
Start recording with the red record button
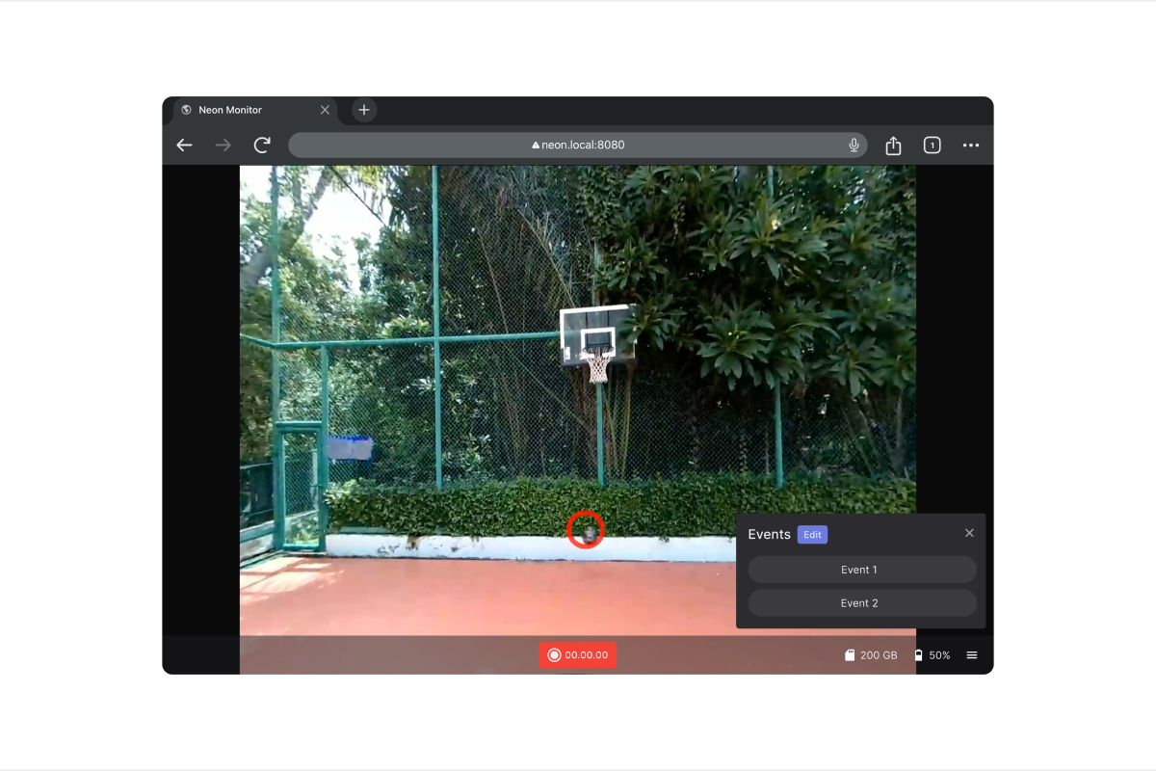coord(578,655)
